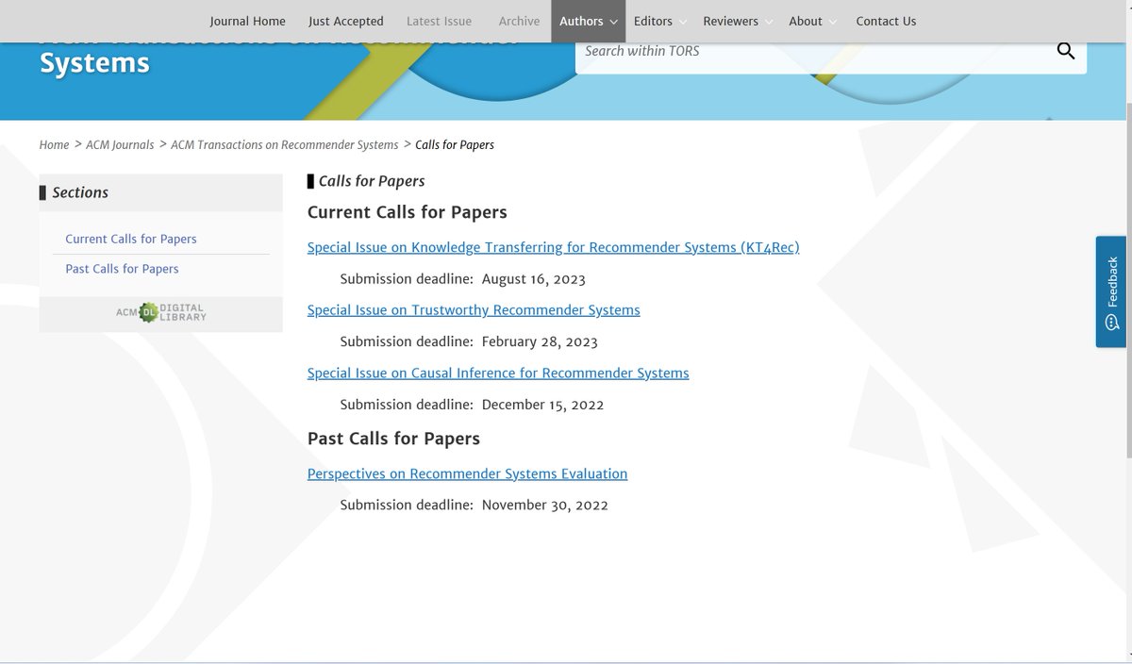This screenshot has width=1132, height=664.
Task: Open Special Issue on Knowledge Transferring (KT4Rec)
Action: [x=553, y=247]
